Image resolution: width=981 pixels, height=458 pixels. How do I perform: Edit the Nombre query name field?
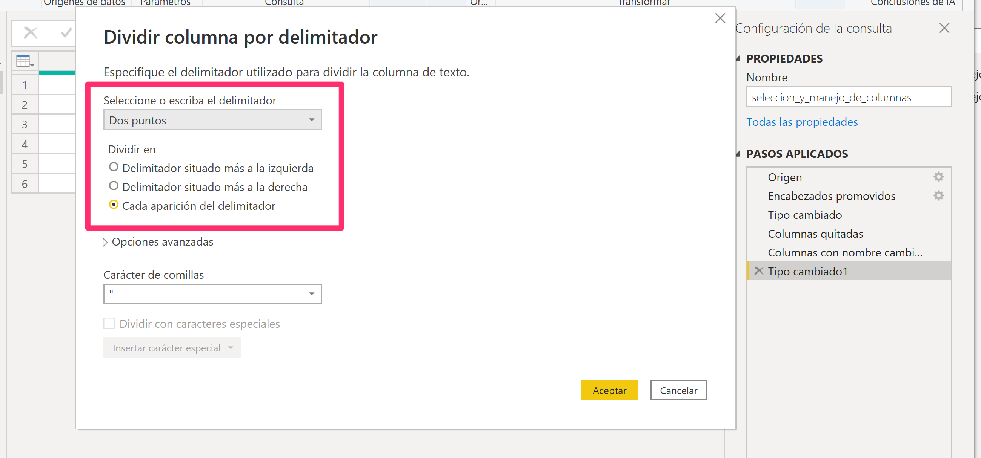click(849, 97)
